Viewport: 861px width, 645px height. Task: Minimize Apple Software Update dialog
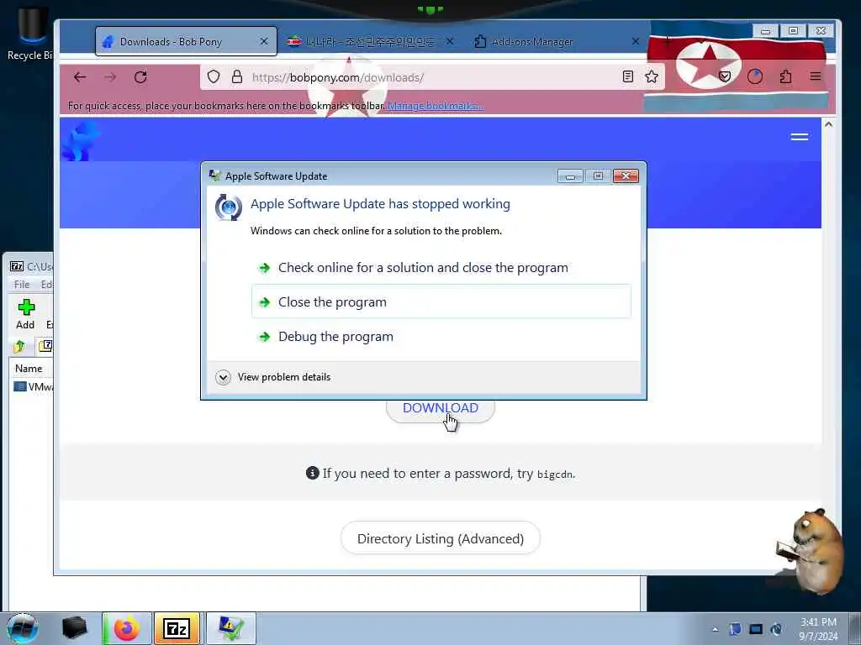coord(570,176)
